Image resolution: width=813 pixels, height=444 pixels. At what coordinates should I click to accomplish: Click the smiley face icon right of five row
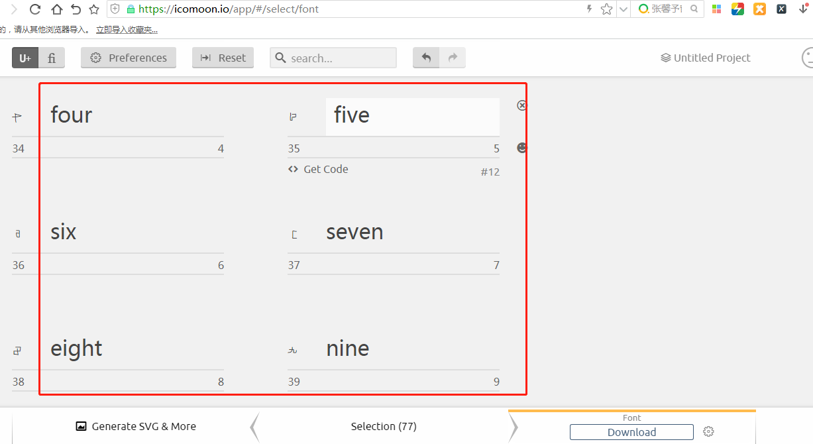(522, 148)
